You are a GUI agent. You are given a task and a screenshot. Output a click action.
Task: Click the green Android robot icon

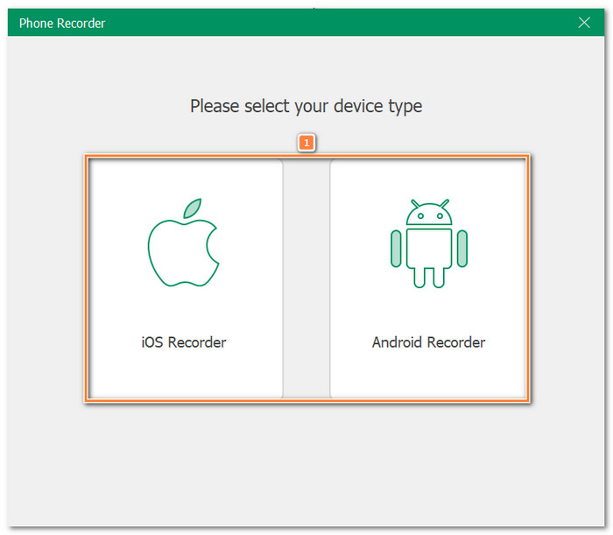(429, 243)
